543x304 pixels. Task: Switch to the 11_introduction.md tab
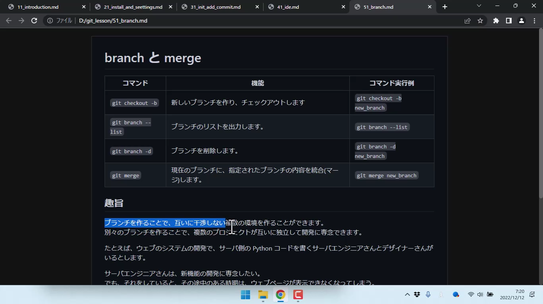pyautogui.click(x=44, y=7)
